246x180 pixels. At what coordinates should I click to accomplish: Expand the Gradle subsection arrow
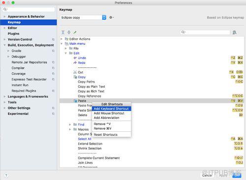click(x=8, y=51)
